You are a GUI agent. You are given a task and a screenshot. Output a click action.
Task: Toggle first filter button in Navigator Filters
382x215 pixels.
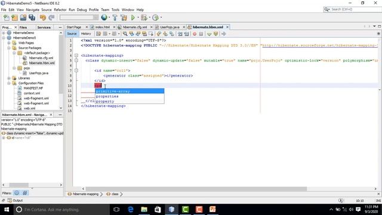click(17, 193)
